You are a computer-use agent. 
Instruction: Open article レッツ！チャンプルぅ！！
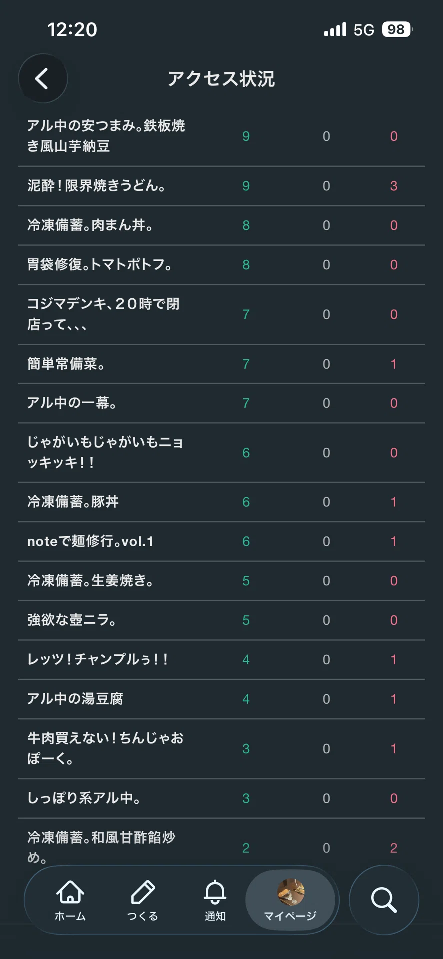click(221, 659)
